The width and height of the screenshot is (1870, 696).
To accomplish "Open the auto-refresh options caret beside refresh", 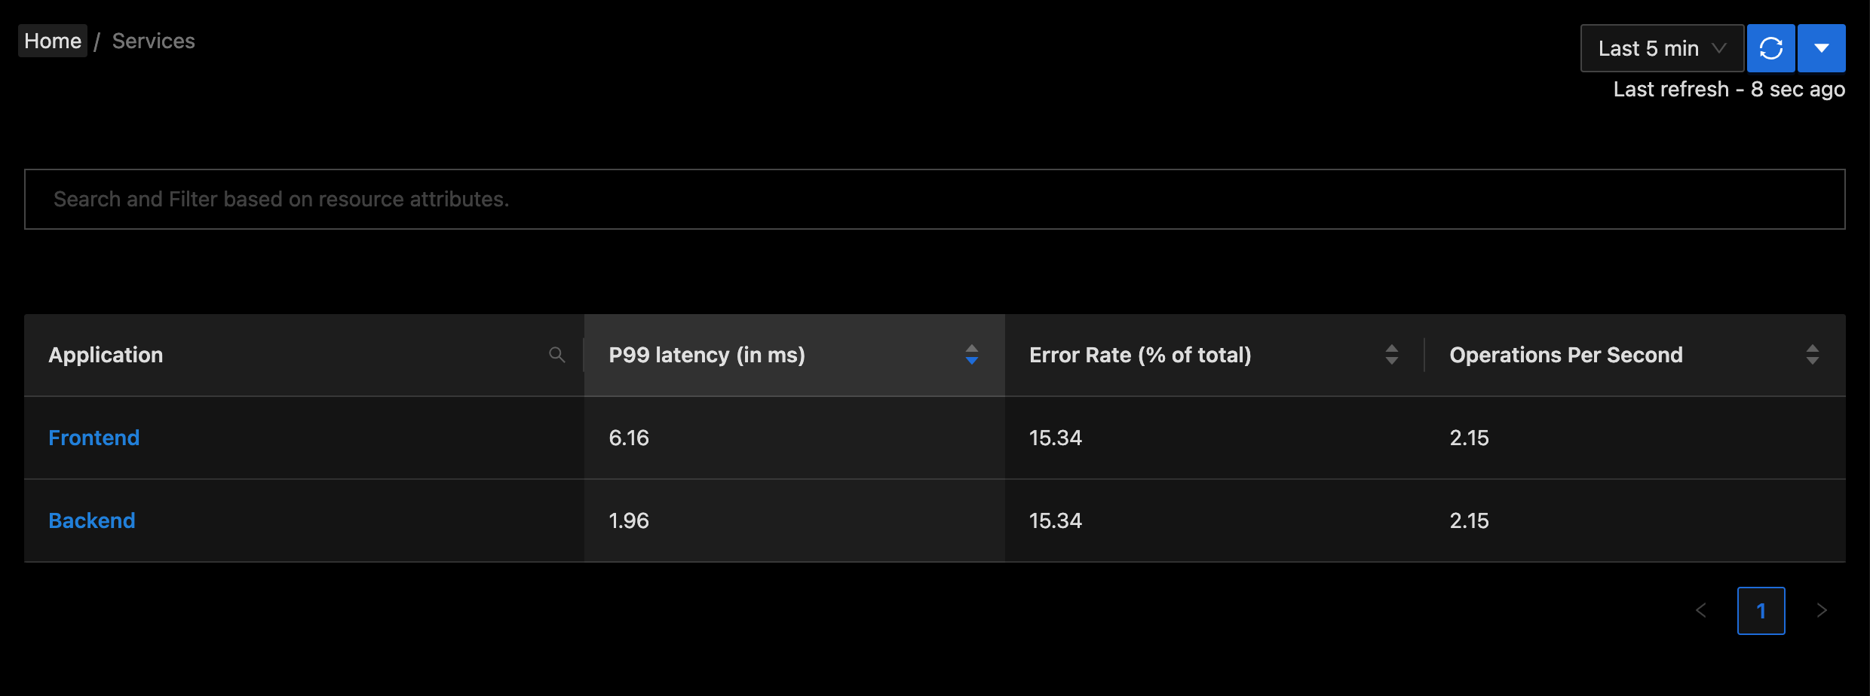I will [1821, 47].
